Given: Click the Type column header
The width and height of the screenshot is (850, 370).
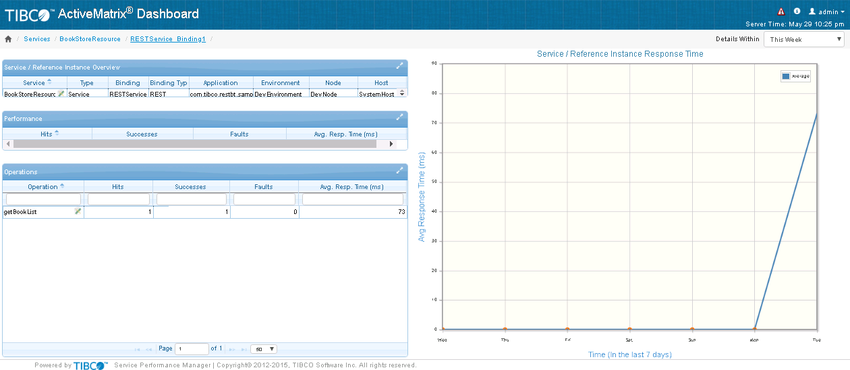Looking at the screenshot, I should pyautogui.click(x=87, y=82).
